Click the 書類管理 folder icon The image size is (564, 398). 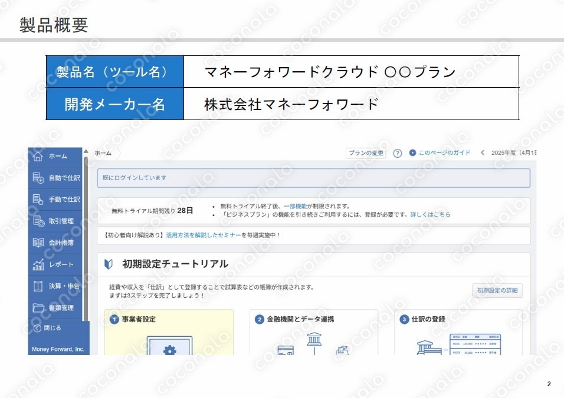coord(38,307)
